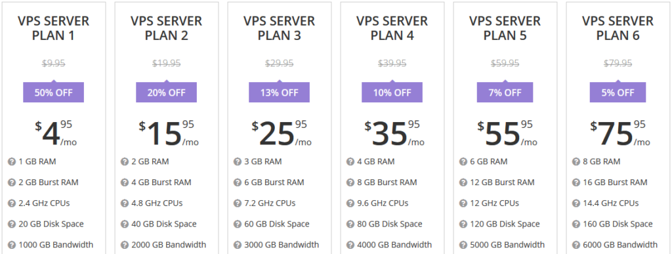
Task: Click the $55.95/mo price
Action: click(507, 133)
